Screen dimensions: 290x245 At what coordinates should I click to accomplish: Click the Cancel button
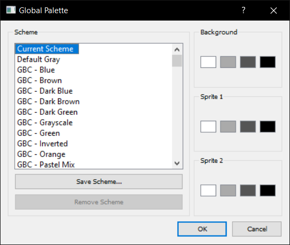tap(257, 229)
